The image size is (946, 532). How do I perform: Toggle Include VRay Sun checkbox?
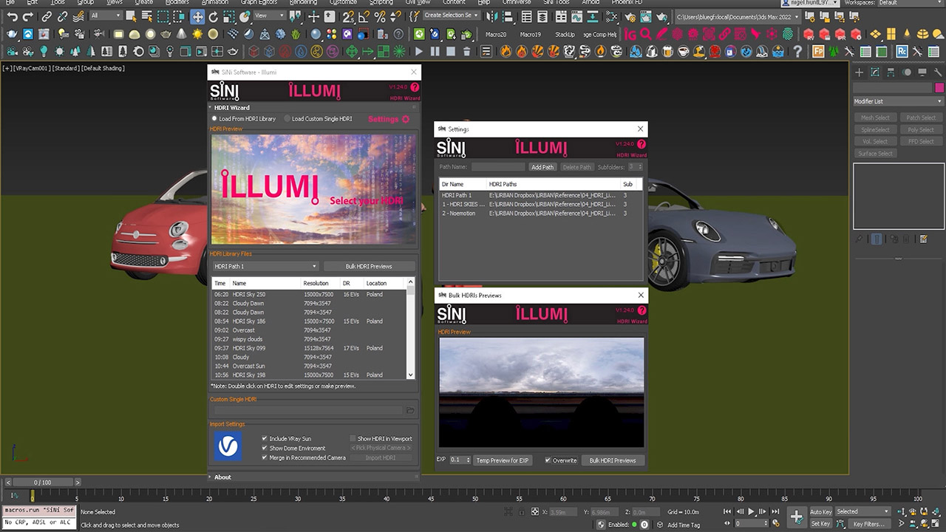[265, 438]
